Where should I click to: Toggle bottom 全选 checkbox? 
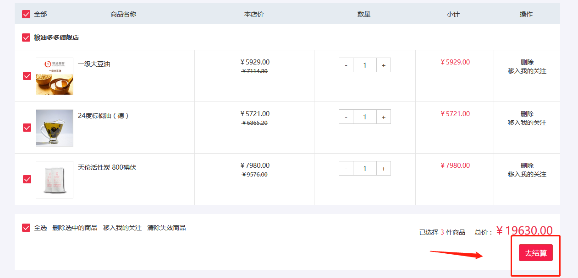pos(26,228)
